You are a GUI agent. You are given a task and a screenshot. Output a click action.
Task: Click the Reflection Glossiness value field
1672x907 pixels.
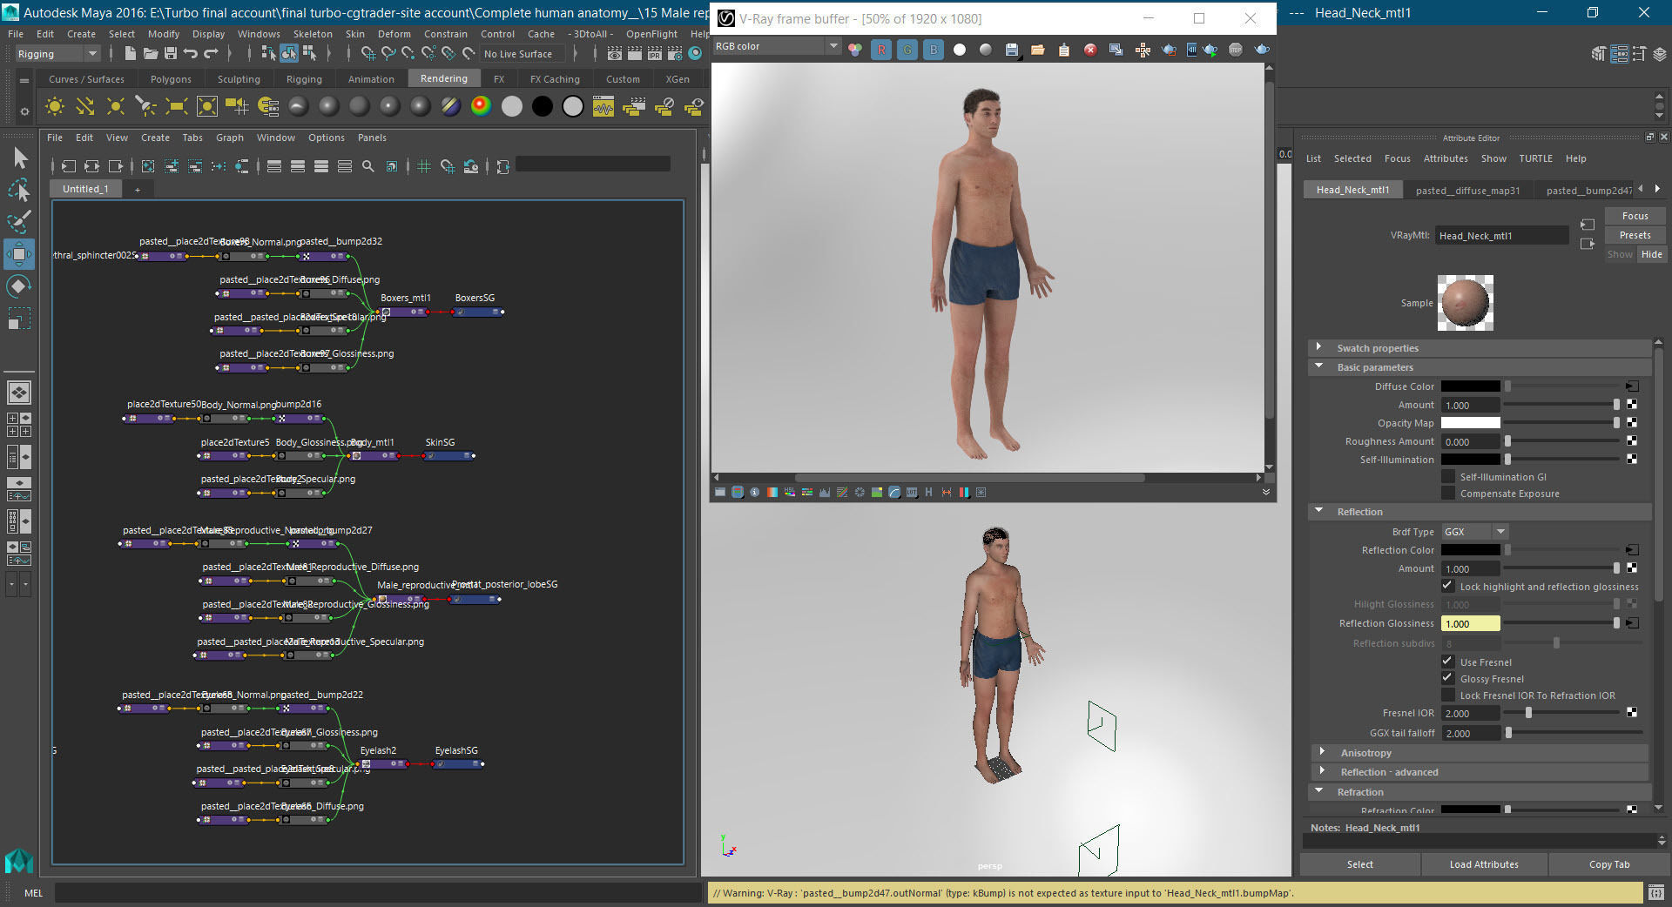[1470, 623]
